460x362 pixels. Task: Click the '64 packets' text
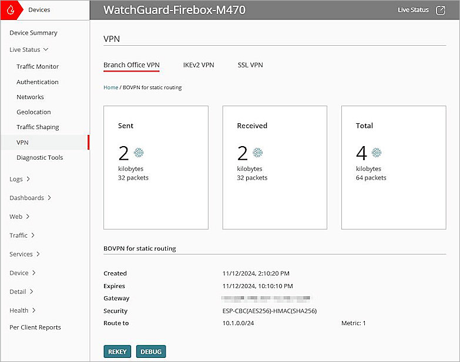(371, 178)
